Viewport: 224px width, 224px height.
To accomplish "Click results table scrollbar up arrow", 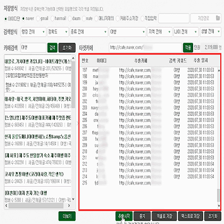I will pos(219,70).
